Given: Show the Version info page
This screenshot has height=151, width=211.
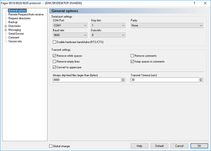Looking at the screenshot, I should (15, 41).
